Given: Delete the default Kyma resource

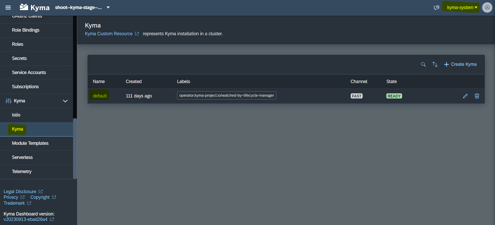Looking at the screenshot, I should pyautogui.click(x=477, y=96).
